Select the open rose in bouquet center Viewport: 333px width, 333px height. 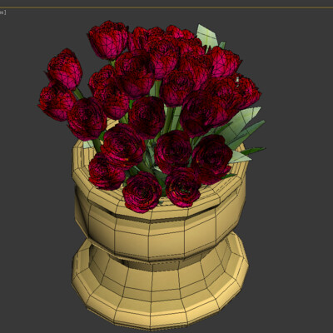click(147, 117)
